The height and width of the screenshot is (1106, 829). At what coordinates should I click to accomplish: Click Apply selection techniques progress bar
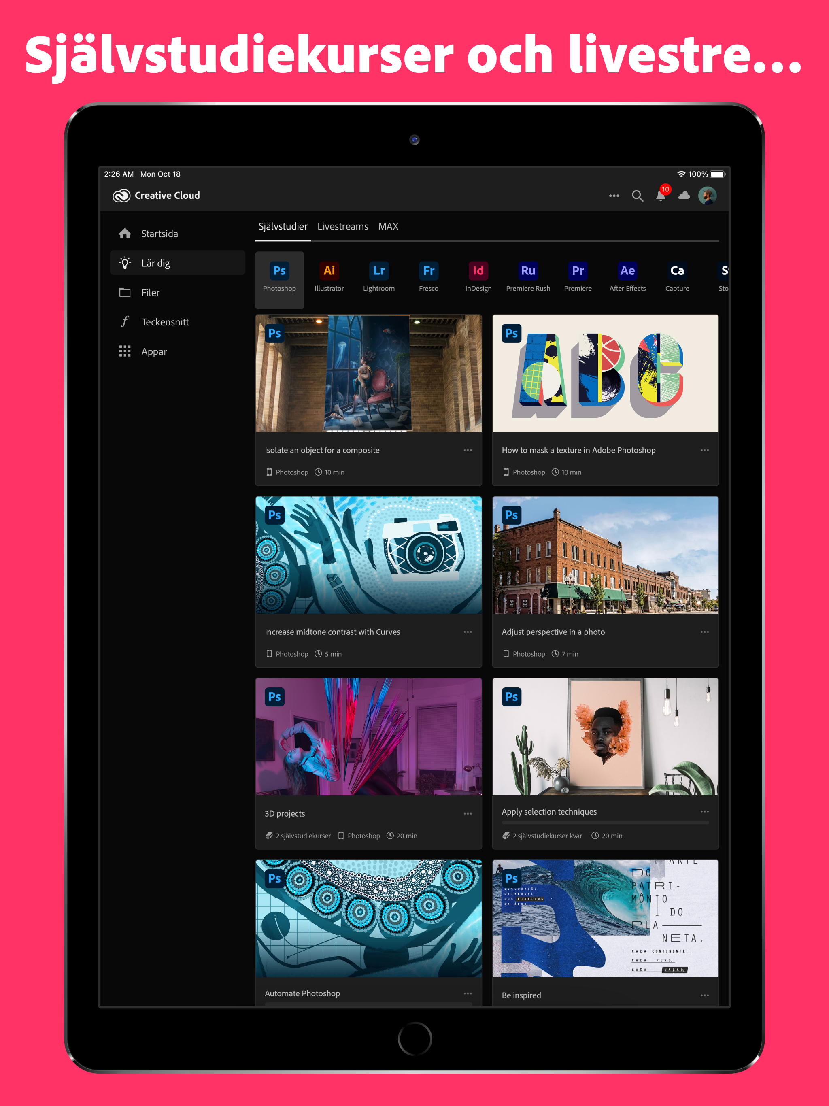click(x=605, y=823)
